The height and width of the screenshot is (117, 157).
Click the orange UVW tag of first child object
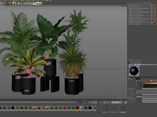tap(155, 7)
